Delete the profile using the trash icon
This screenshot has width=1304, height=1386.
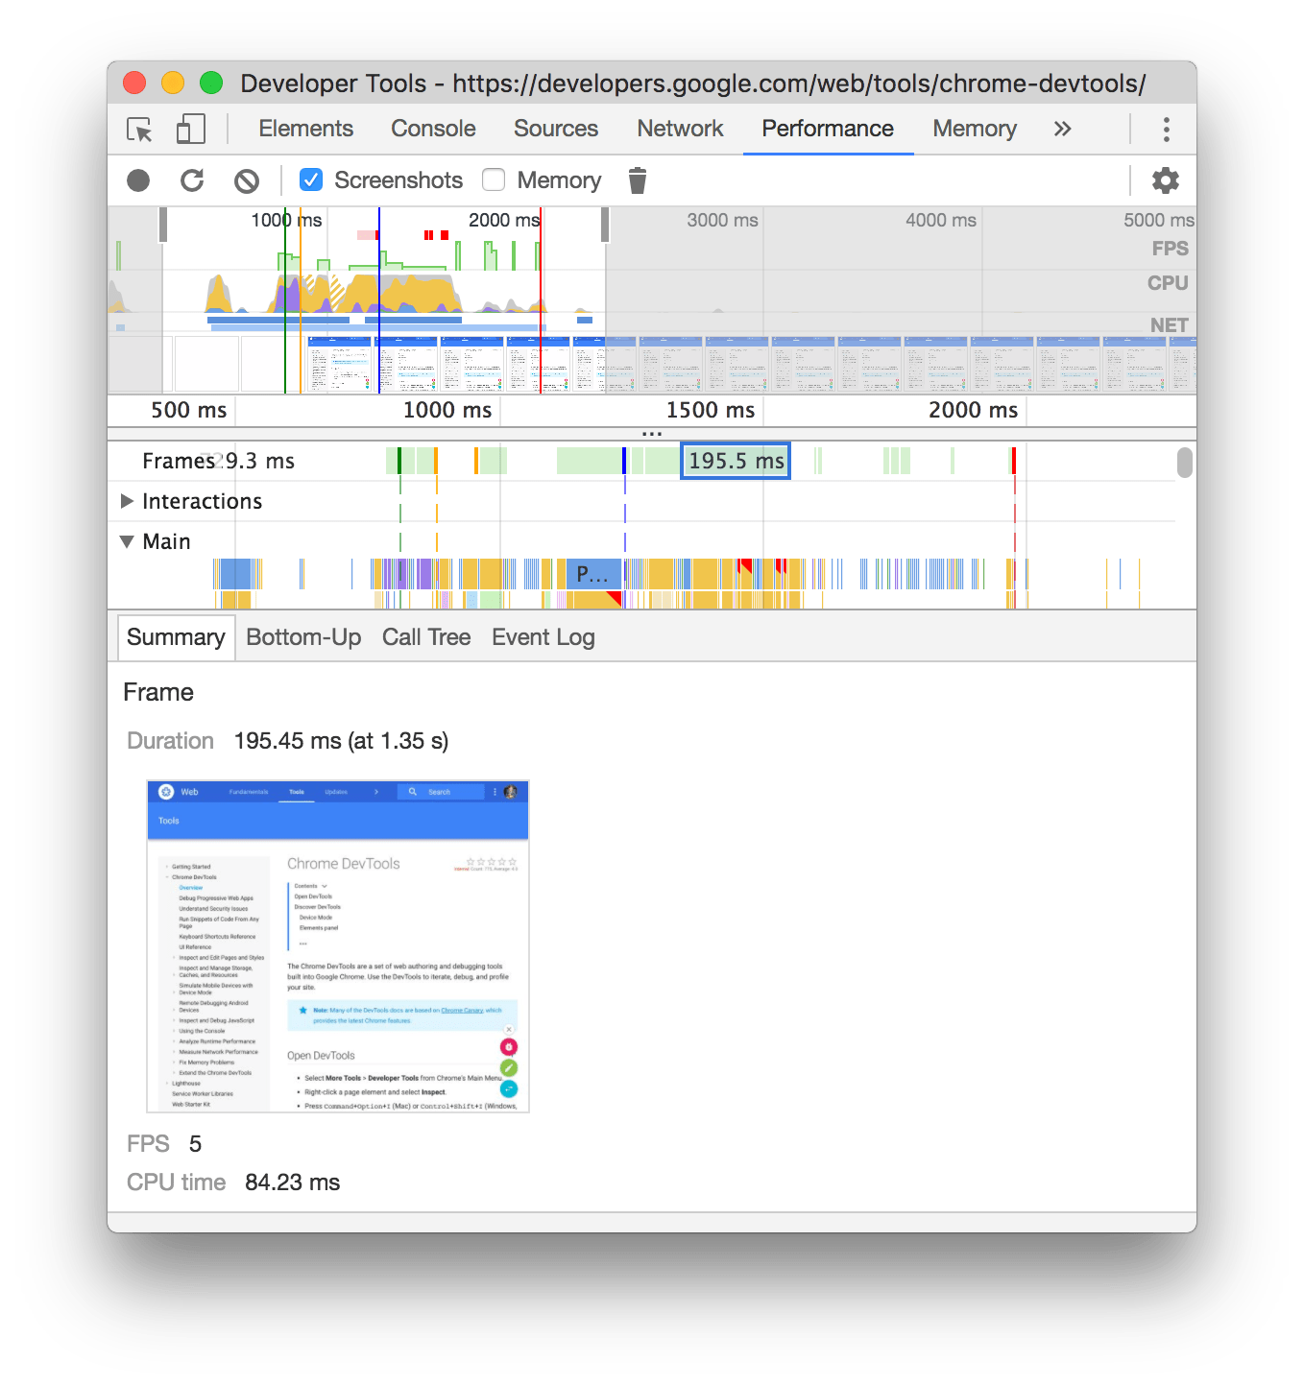point(637,179)
